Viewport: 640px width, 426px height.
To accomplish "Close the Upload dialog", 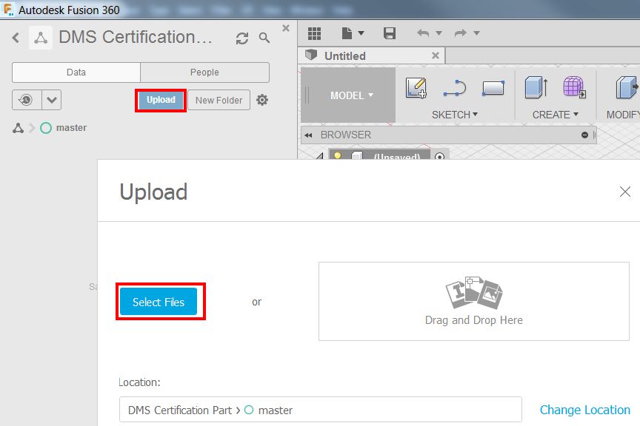I will click(x=625, y=192).
